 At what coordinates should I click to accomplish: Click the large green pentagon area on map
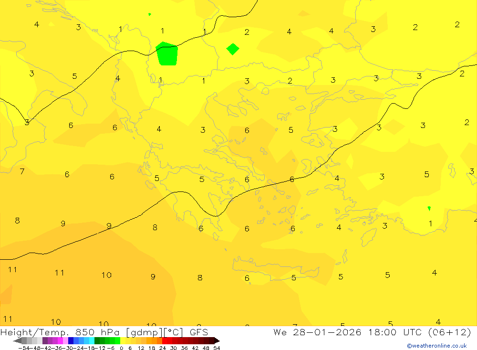click(166, 54)
